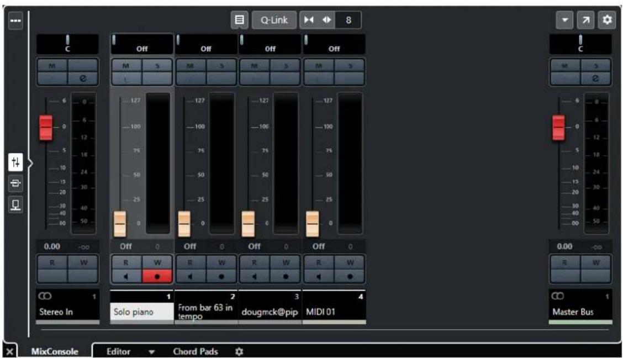Click the Master Bus red volume fader
This screenshot has height=358, width=623.
pos(558,128)
